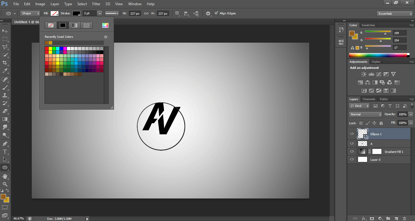Select the Horizontal Type tool
The height and width of the screenshot is (221, 415).
coord(5,152)
